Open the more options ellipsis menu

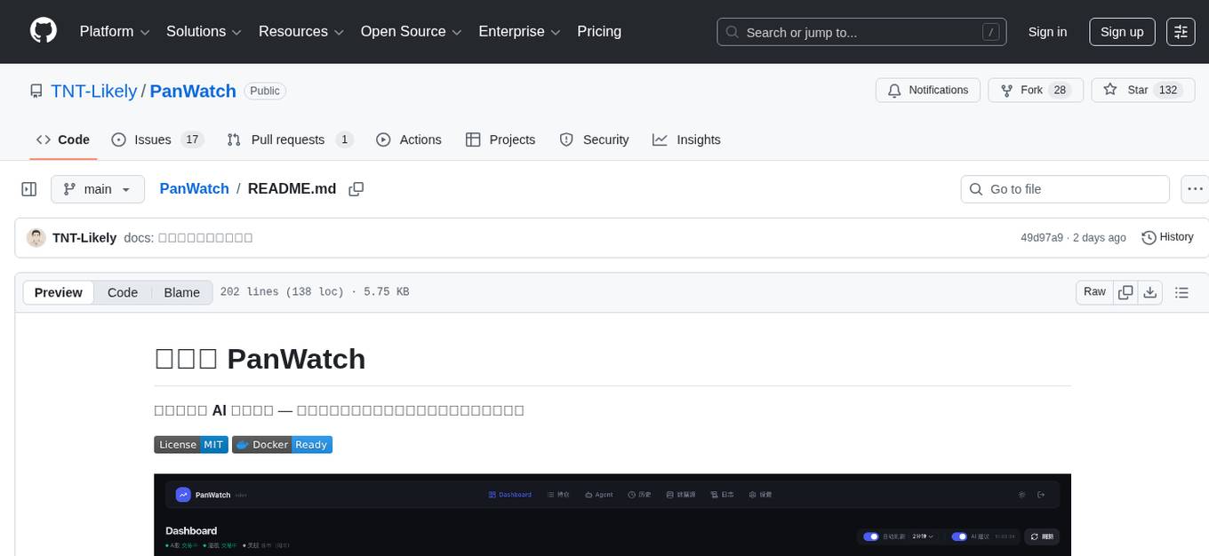[x=1195, y=188]
